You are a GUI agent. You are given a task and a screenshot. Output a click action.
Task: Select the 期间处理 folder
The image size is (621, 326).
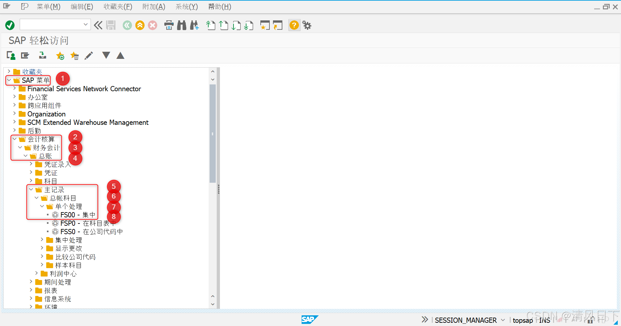coord(58,282)
